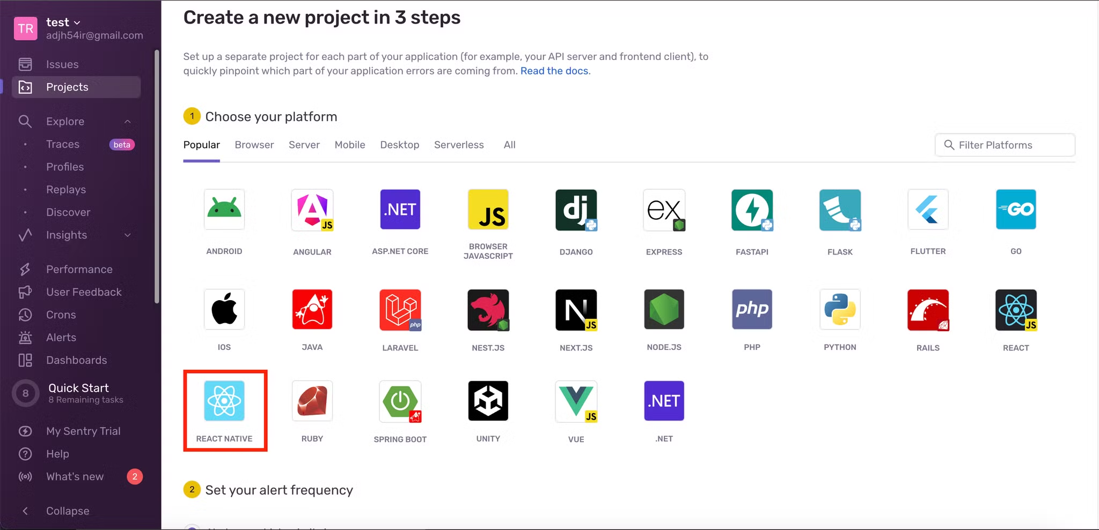1099x530 pixels.
Task: Collapse the Explore section chevron
Action: [x=128, y=122]
